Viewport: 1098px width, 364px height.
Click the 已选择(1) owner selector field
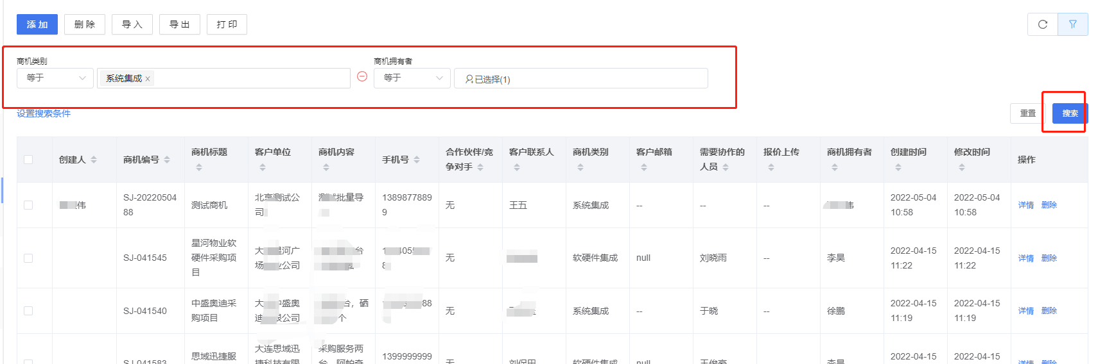581,78
